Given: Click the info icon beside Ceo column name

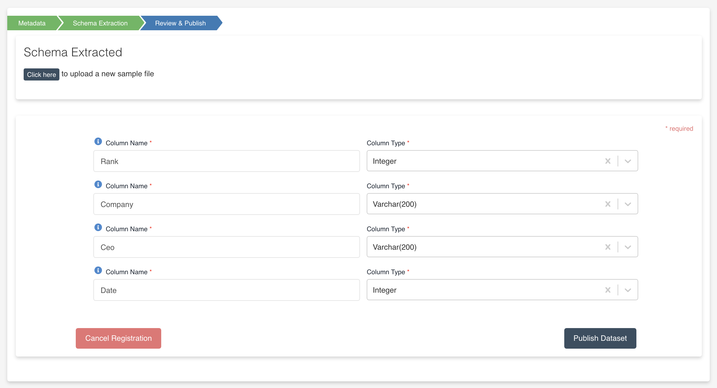Looking at the screenshot, I should [x=98, y=227].
